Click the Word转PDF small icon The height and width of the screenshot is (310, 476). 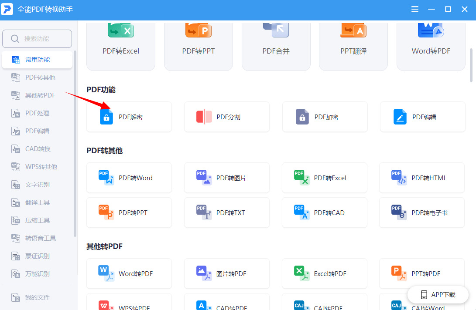(x=106, y=273)
